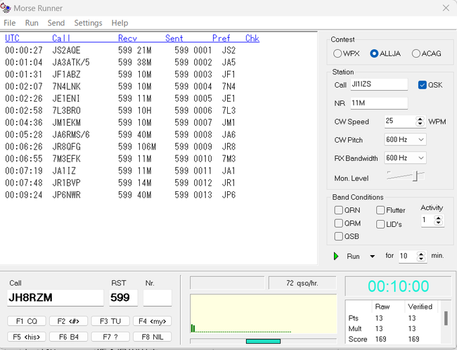This screenshot has height=350, width=457.
Task: Close the Morse Runner window
Action: coord(446,8)
